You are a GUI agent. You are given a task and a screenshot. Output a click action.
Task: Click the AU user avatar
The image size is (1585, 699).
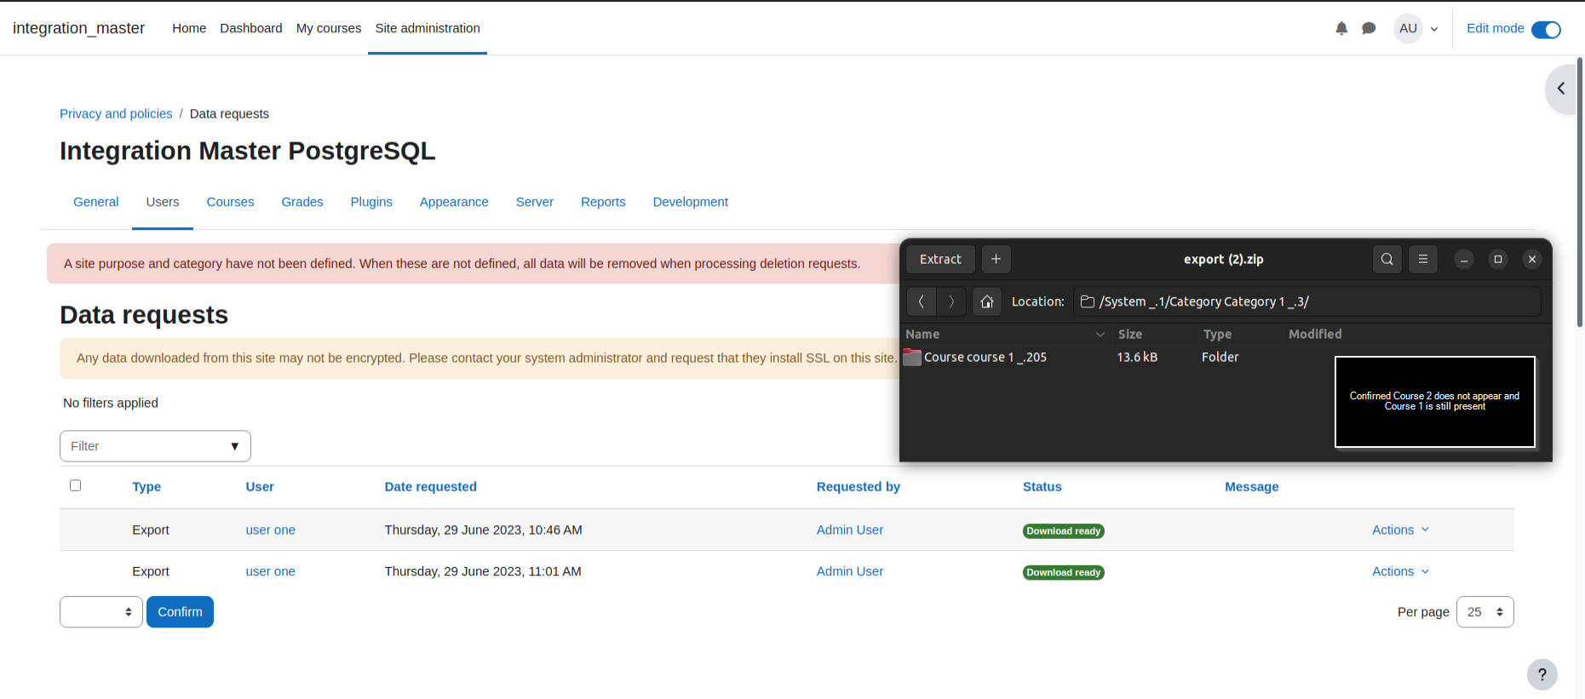click(x=1409, y=28)
